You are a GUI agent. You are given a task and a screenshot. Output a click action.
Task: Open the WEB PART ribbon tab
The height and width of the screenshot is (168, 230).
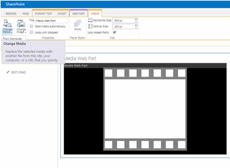pos(79,14)
